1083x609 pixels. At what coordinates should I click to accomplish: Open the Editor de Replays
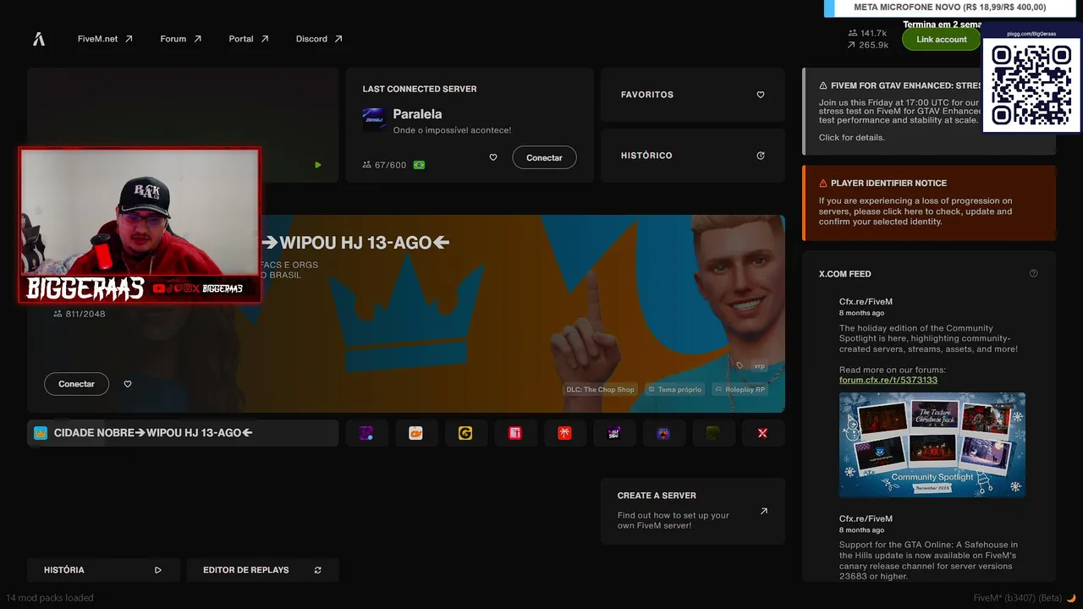(x=262, y=570)
